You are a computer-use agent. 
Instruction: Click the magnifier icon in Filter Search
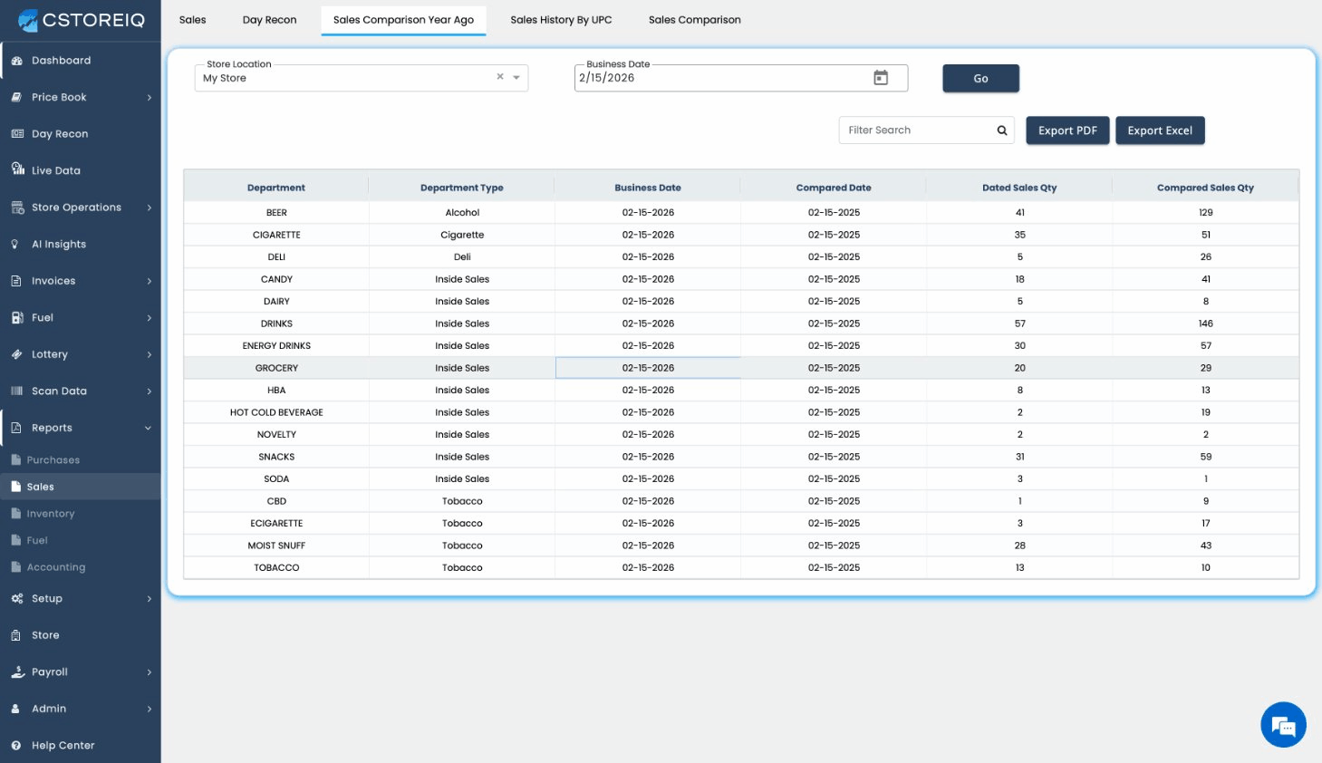click(1001, 130)
